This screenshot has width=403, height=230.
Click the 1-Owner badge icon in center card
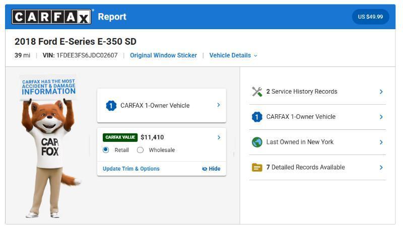point(111,106)
